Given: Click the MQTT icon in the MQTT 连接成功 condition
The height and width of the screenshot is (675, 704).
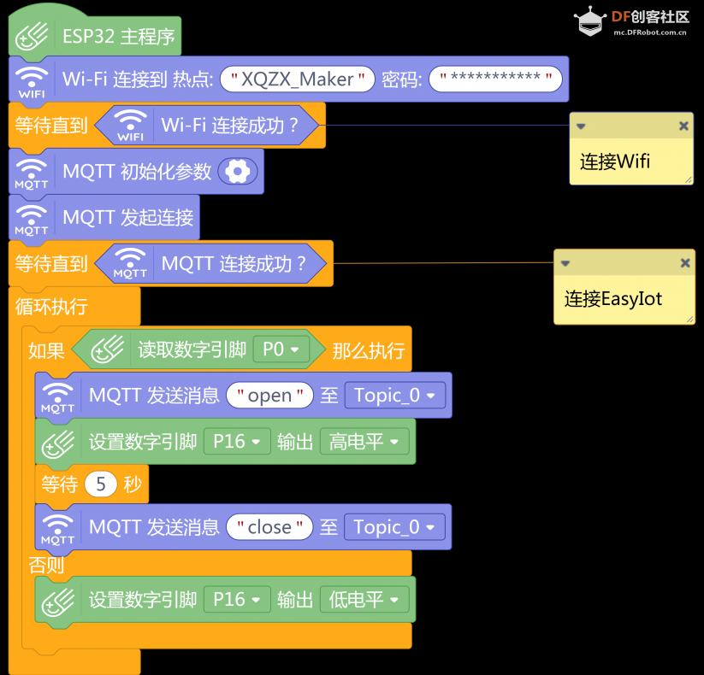Looking at the screenshot, I should (x=130, y=264).
